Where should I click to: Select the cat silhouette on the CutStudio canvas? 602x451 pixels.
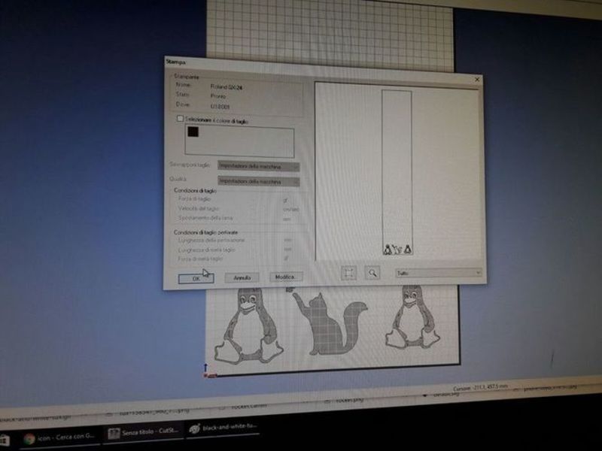coord(330,324)
